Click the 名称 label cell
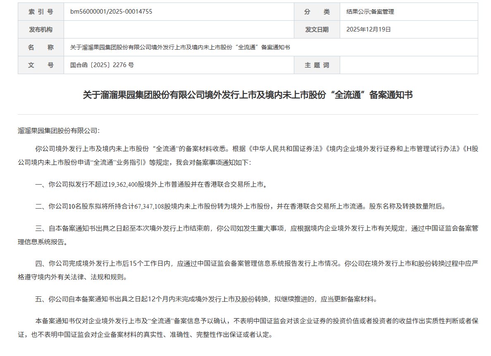 point(41,47)
